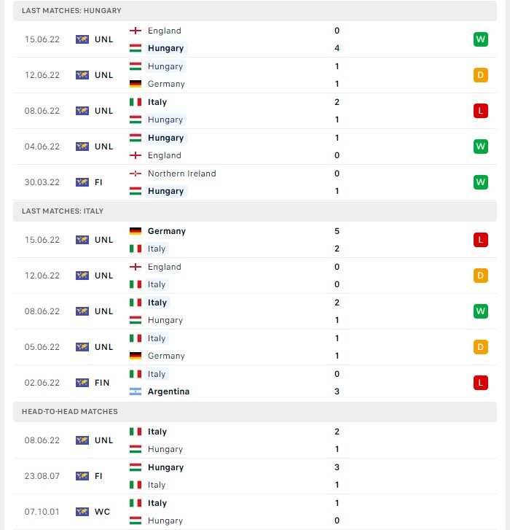Click the Germany flag in the 05.06.22 Italy match
Image resolution: width=510 pixels, height=530 pixels.
click(x=136, y=356)
